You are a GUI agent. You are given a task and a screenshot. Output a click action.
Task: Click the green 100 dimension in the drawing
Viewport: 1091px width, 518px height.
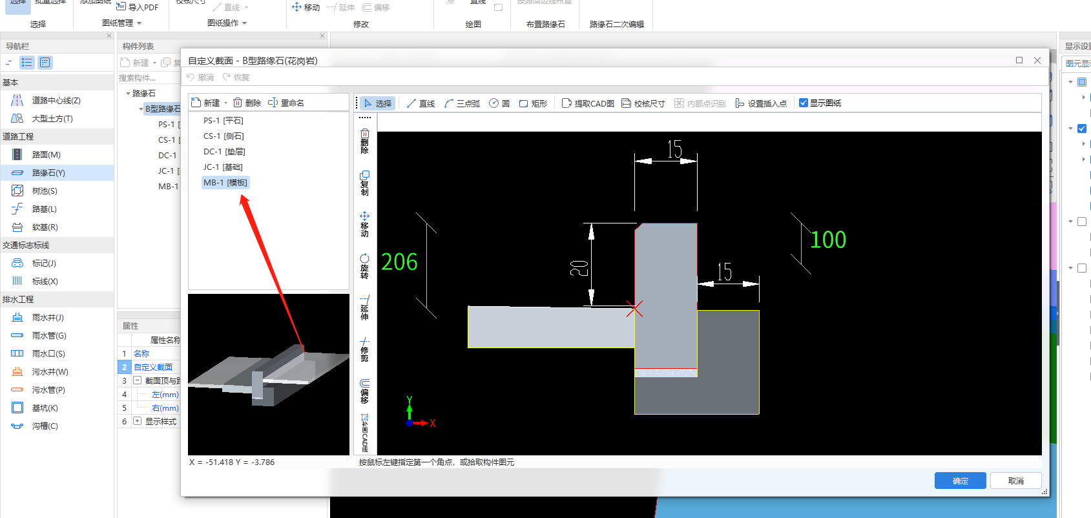click(828, 240)
